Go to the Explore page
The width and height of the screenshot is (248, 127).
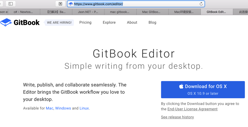pyautogui.click(x=109, y=23)
